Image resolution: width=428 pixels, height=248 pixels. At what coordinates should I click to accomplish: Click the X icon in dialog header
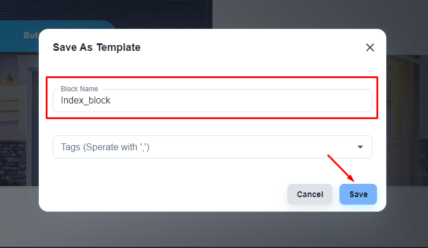pos(370,47)
